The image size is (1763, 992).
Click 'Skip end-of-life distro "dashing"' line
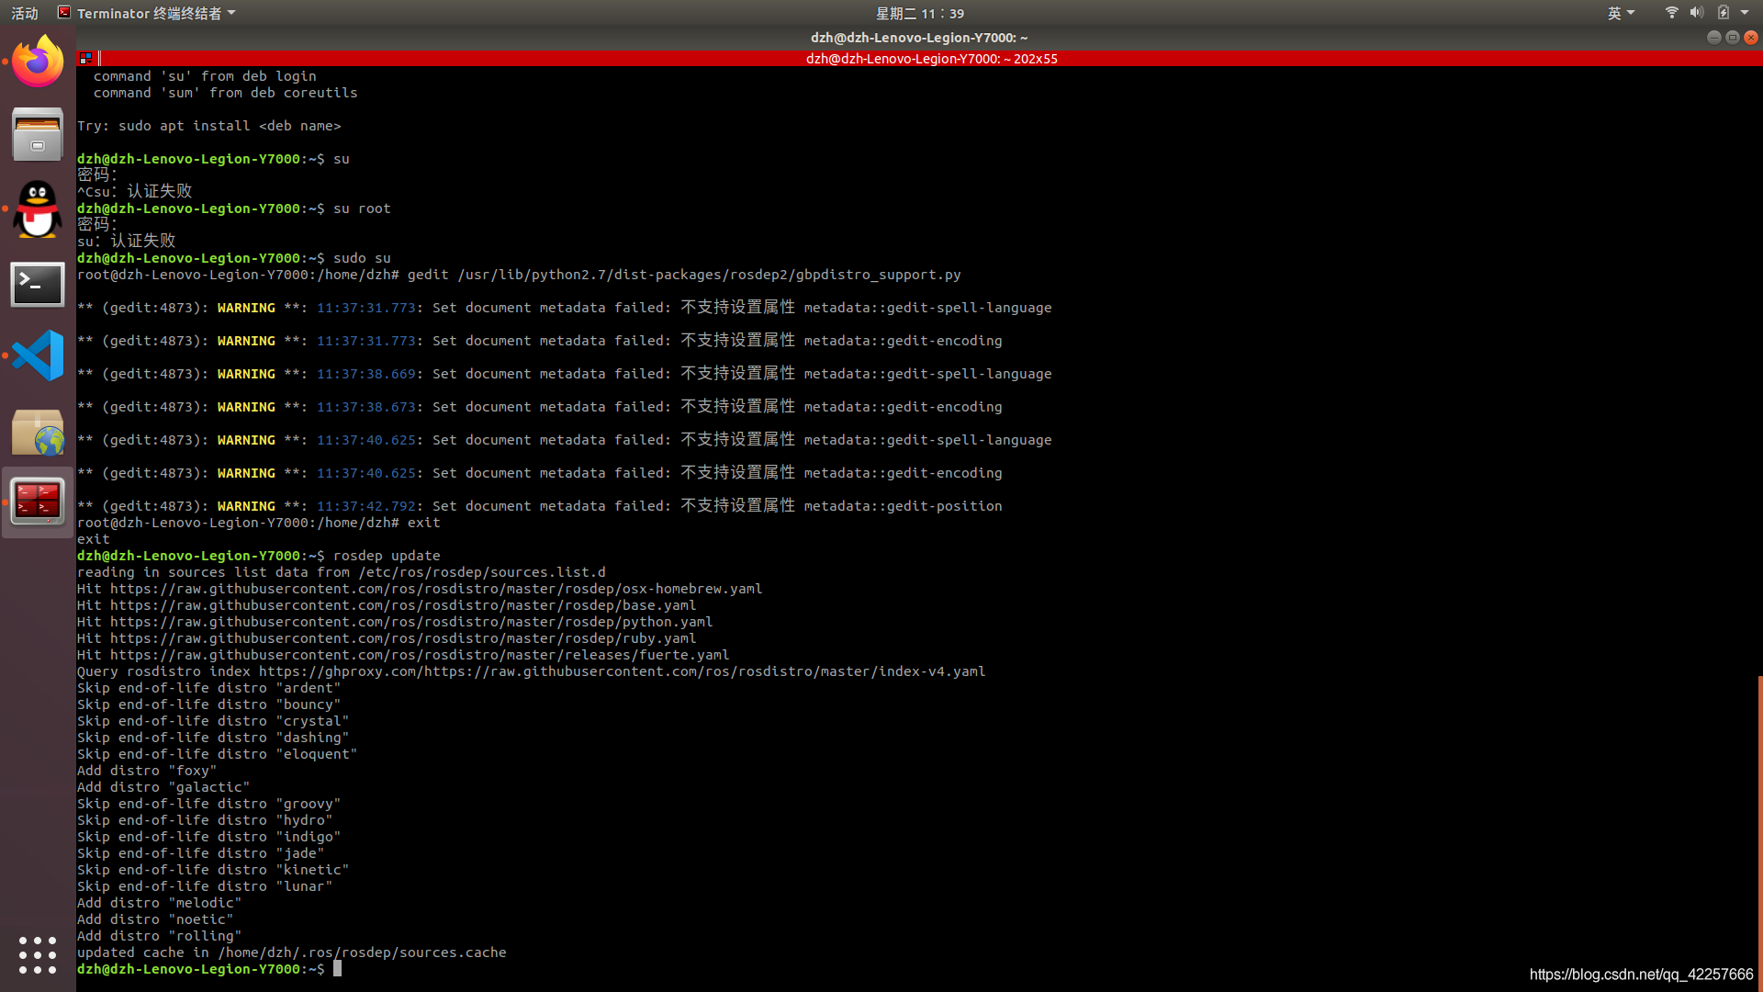(213, 738)
